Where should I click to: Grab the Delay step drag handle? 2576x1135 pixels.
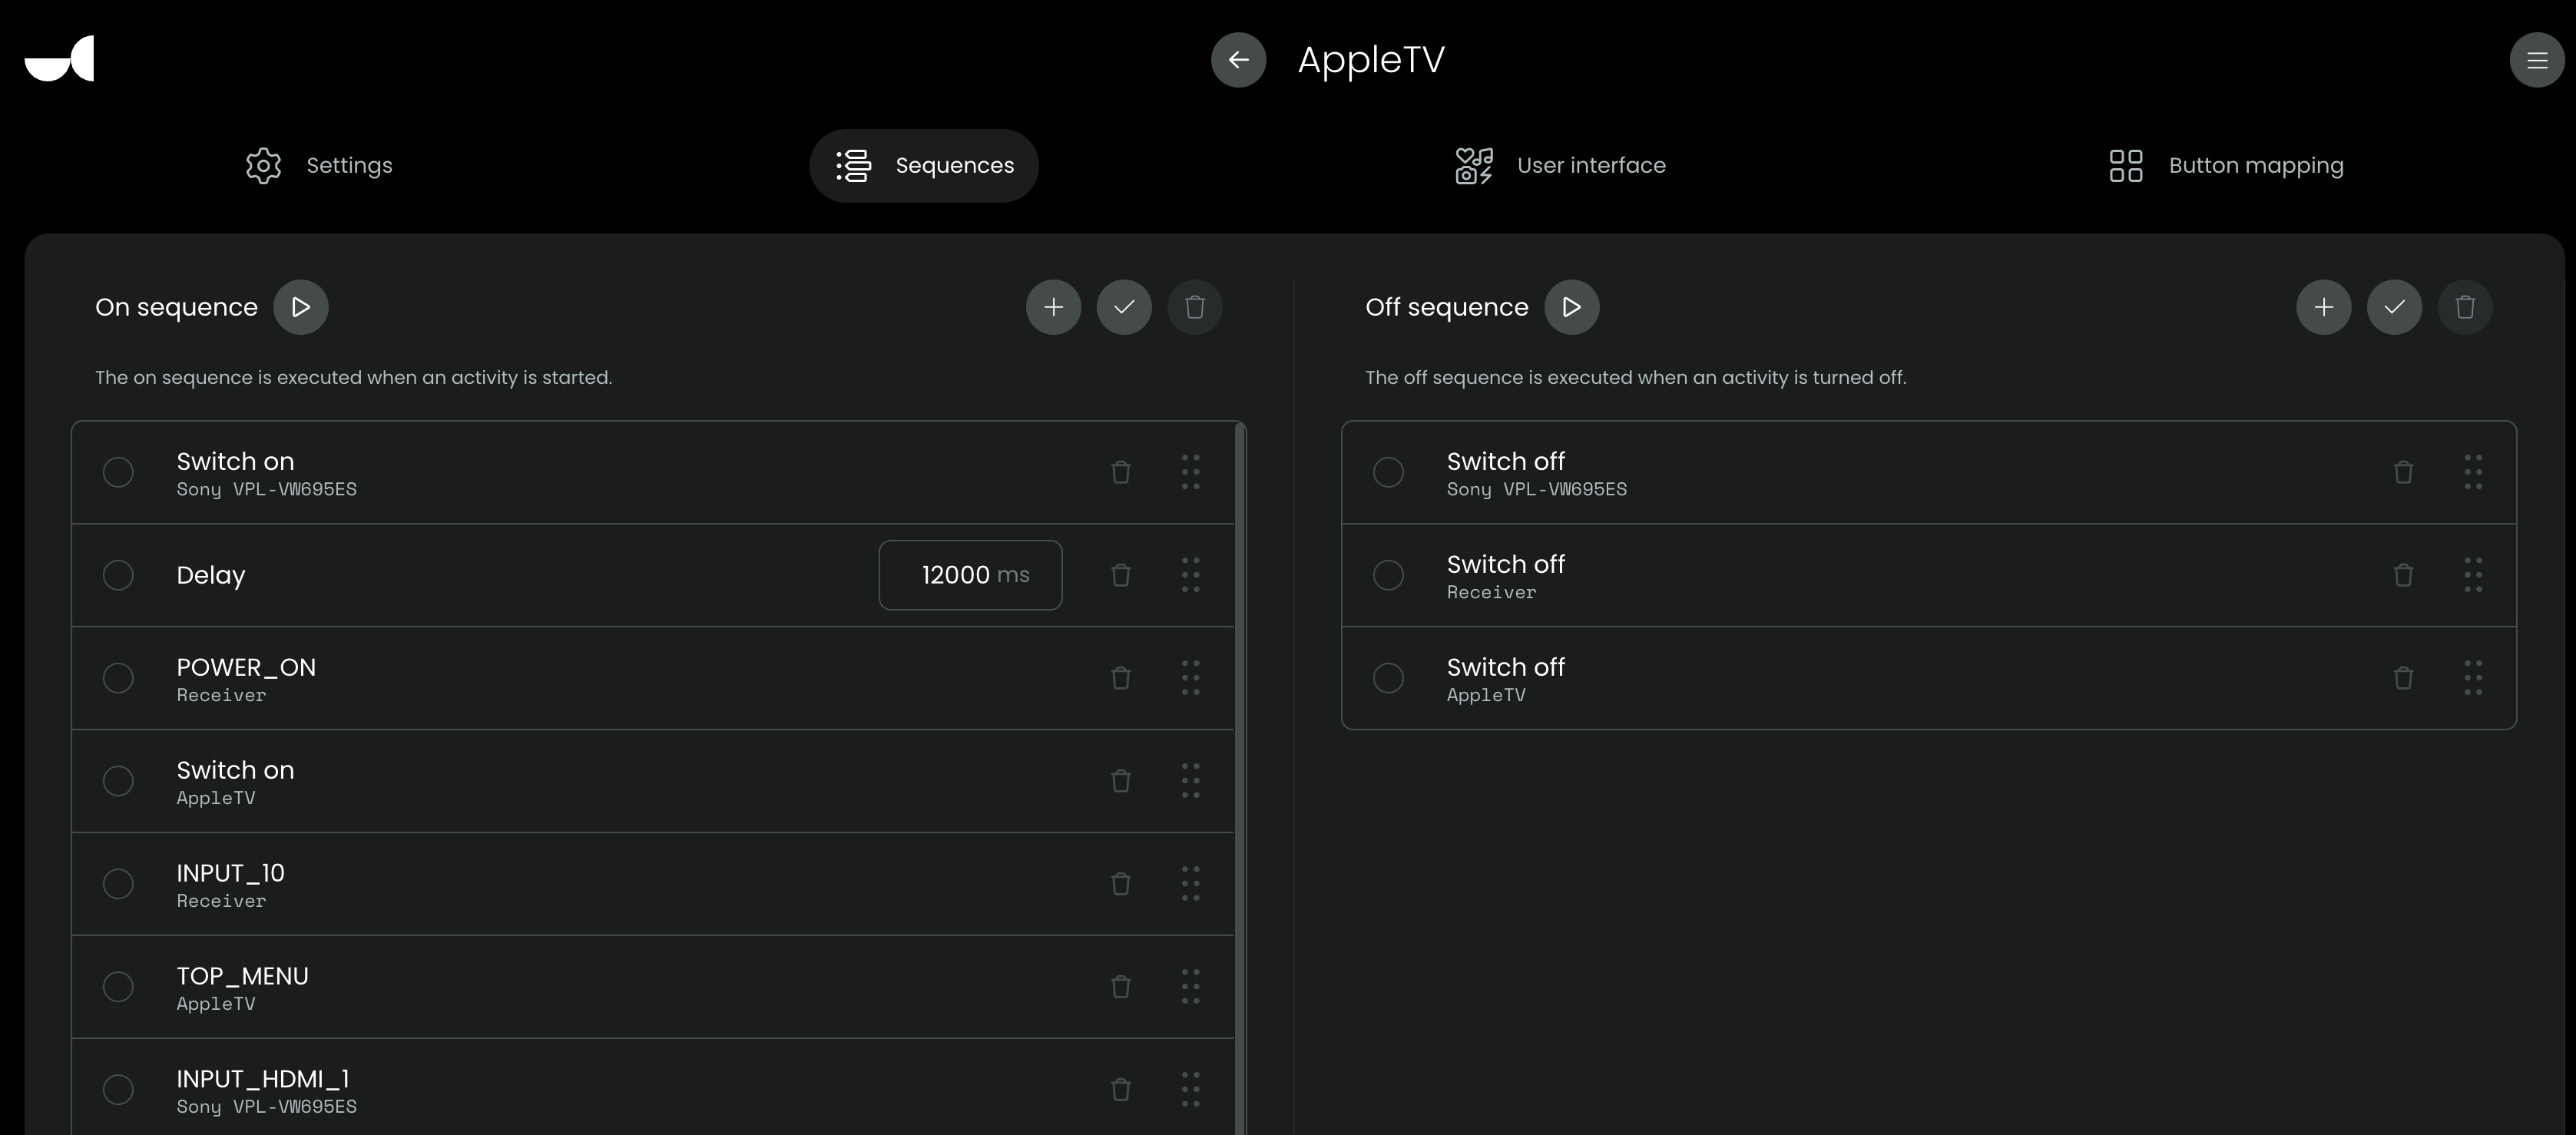(x=1190, y=575)
